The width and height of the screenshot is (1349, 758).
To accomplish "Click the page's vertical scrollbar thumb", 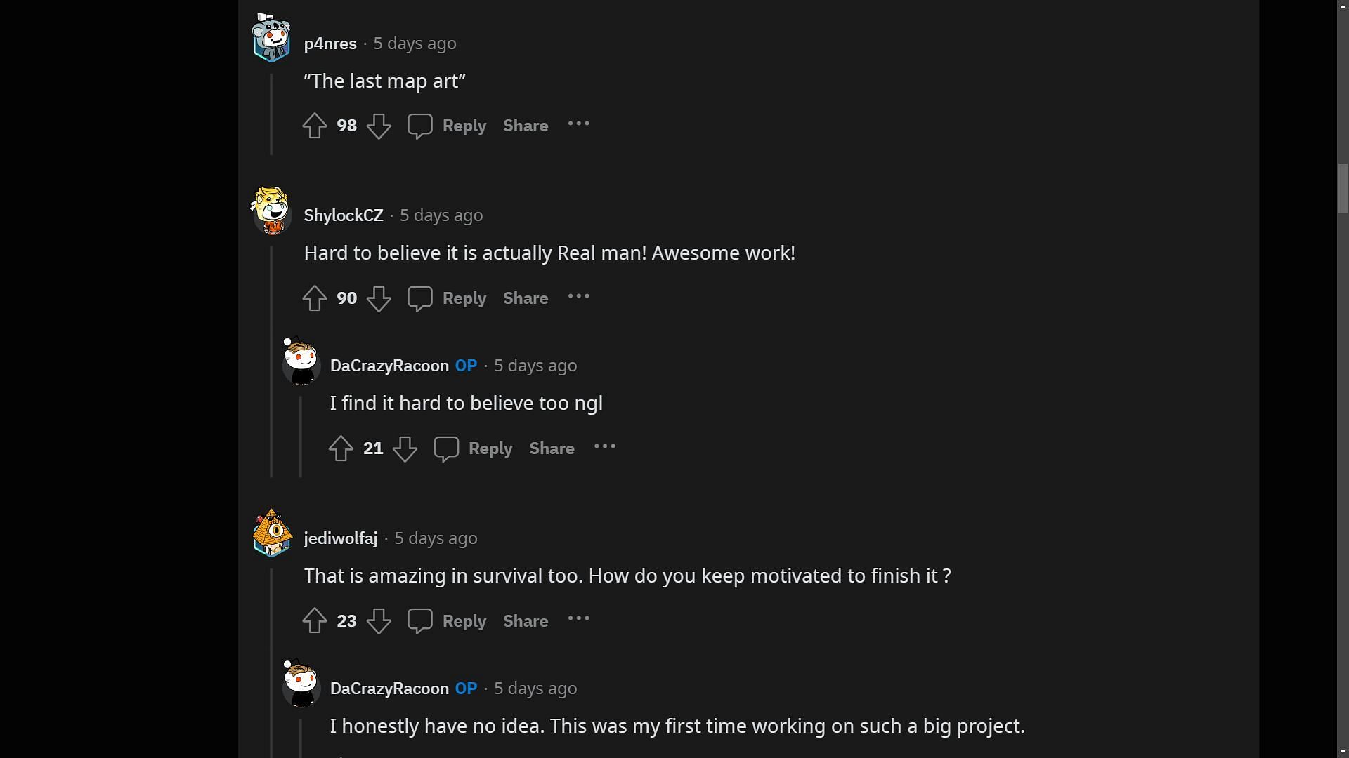I will coord(1343,188).
